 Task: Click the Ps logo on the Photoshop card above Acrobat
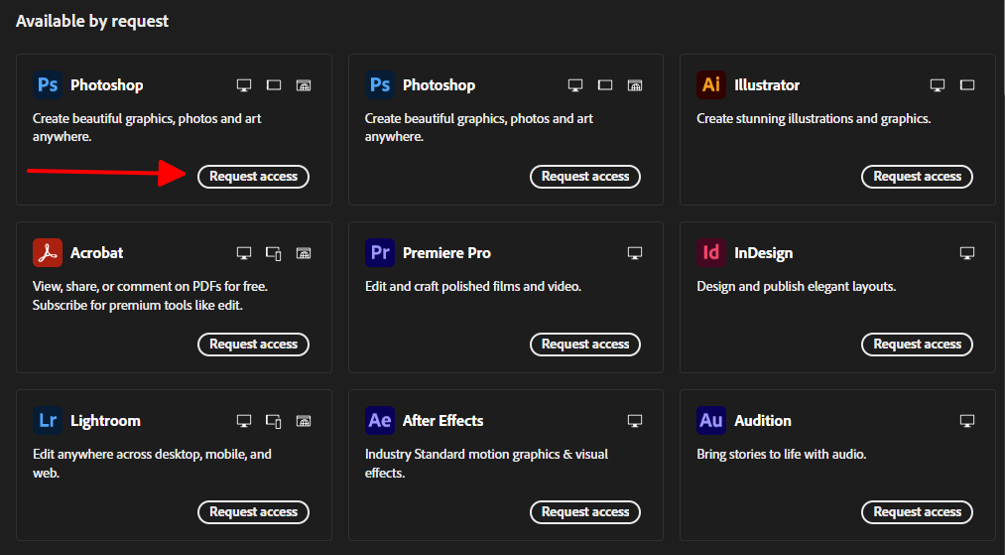[x=48, y=84]
